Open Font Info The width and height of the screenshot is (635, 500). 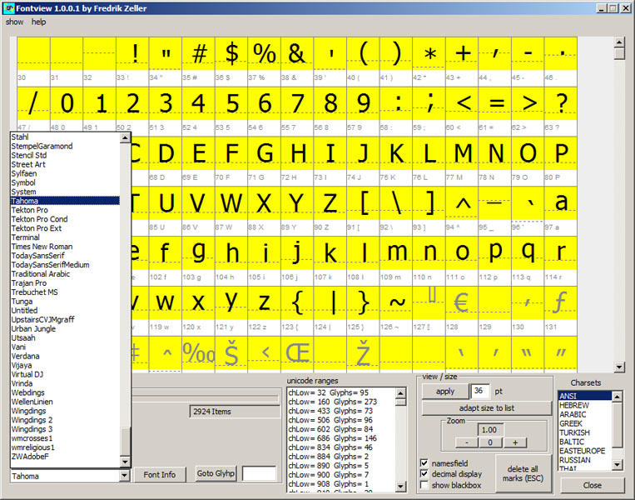coord(159,474)
